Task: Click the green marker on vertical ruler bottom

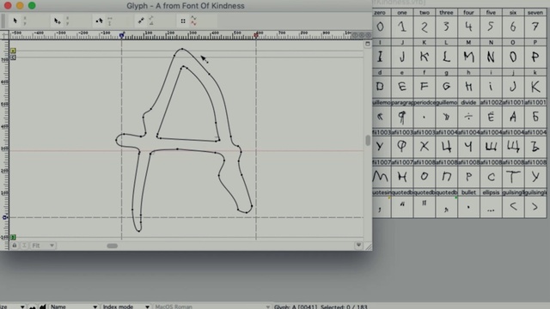Action: pyautogui.click(x=13, y=237)
